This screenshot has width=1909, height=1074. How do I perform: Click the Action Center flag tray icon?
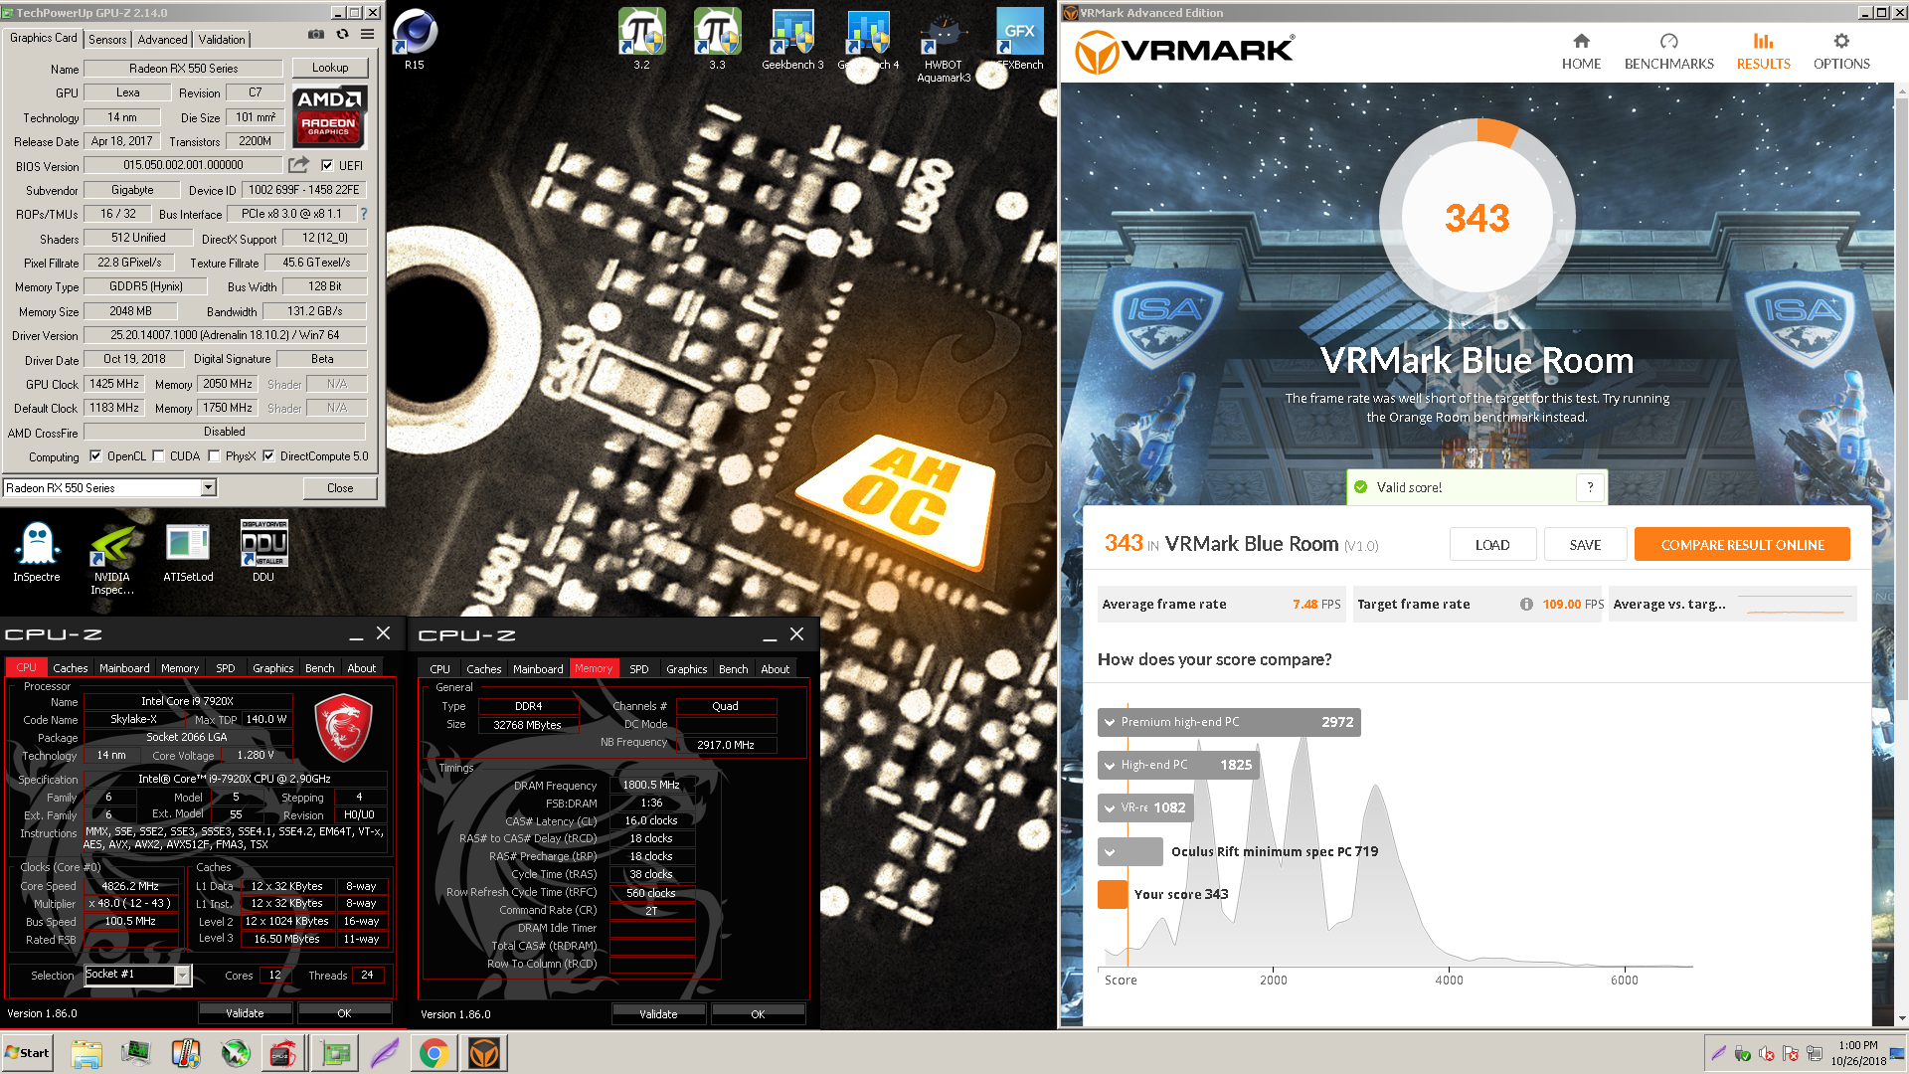(1791, 1054)
